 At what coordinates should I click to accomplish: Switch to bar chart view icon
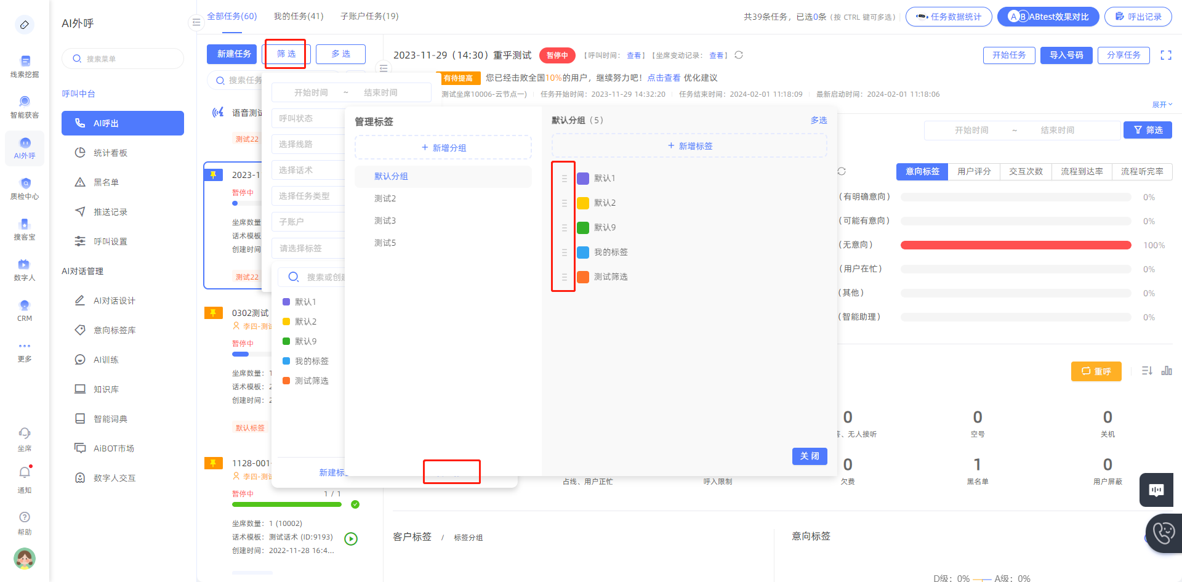pos(1167,371)
